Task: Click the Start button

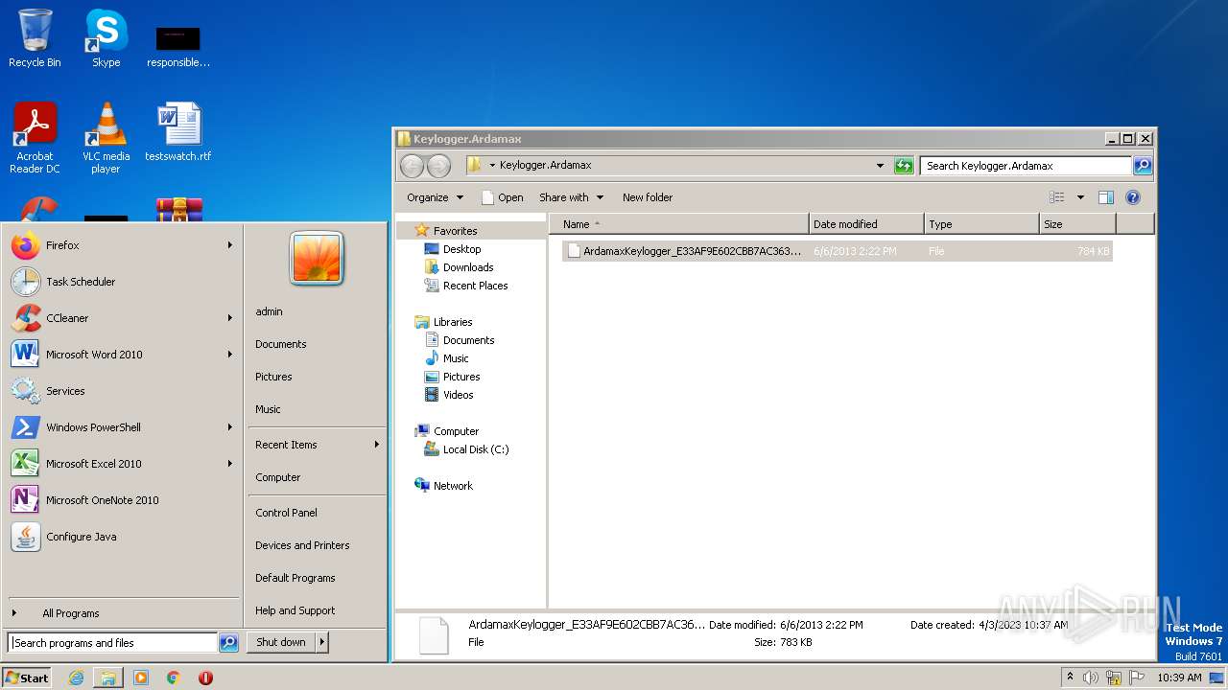Action: 27,678
